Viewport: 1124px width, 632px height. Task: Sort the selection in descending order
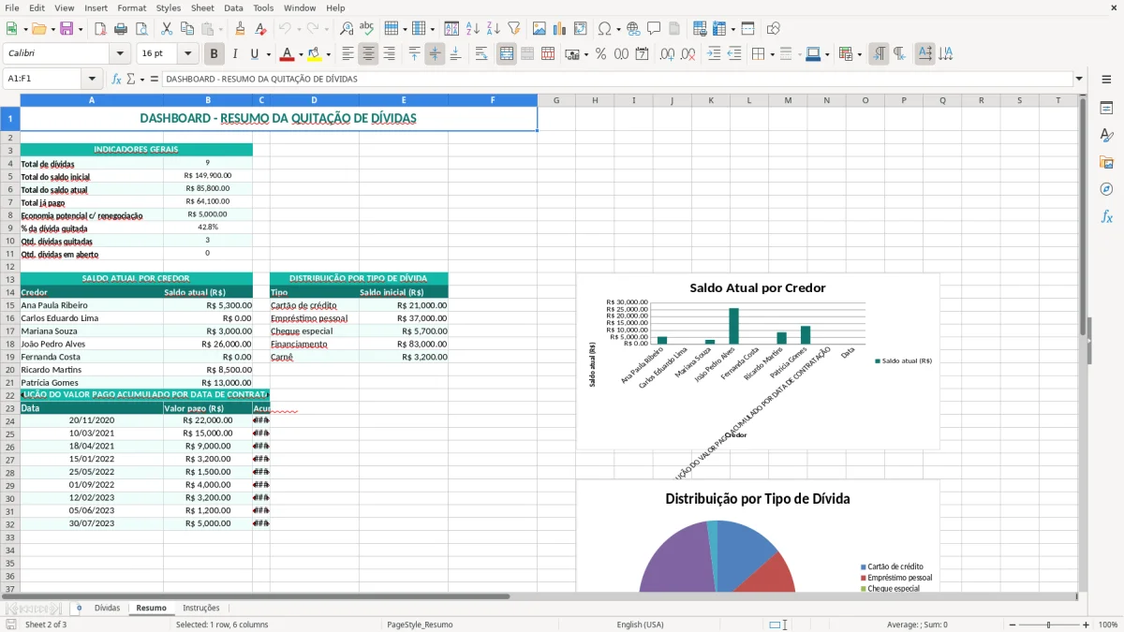coord(494,29)
